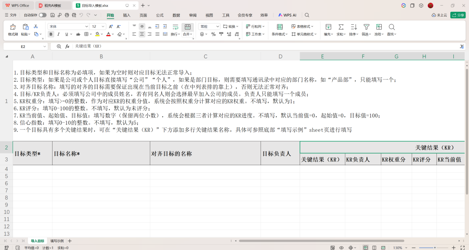The image size is (469, 250).
Task: Expand the Table Style (表格样式) dropdown
Action: (x=302, y=27)
